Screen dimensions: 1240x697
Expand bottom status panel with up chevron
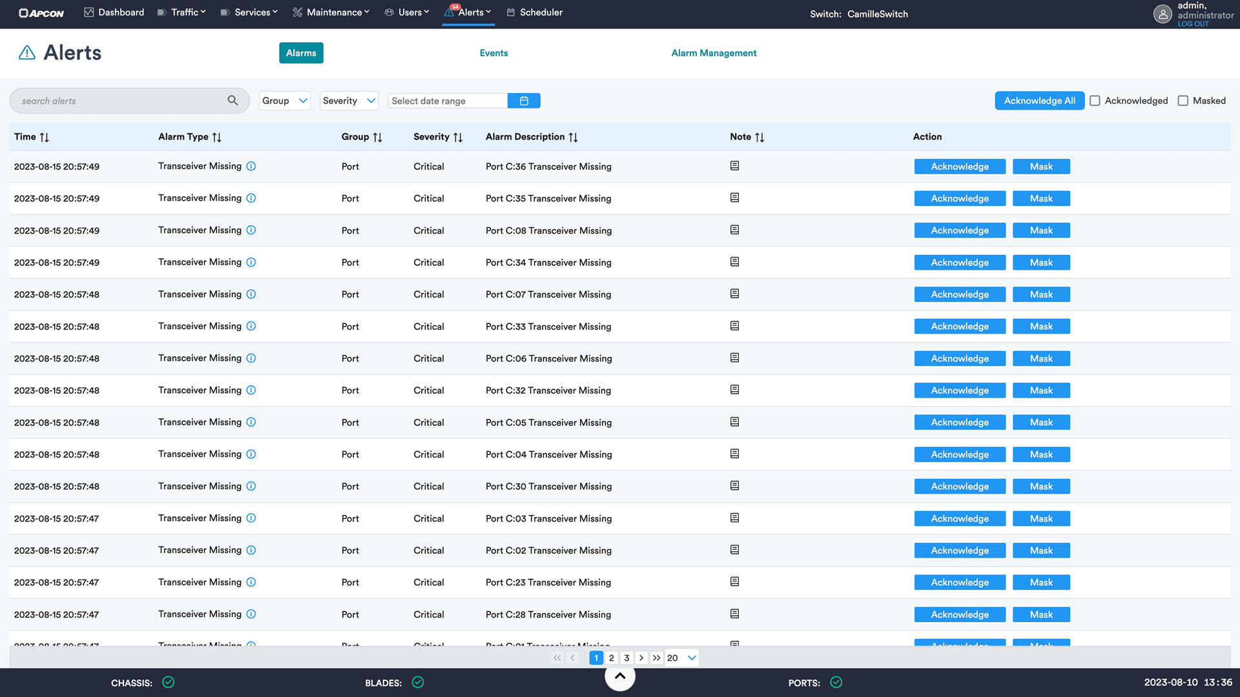pyautogui.click(x=619, y=676)
